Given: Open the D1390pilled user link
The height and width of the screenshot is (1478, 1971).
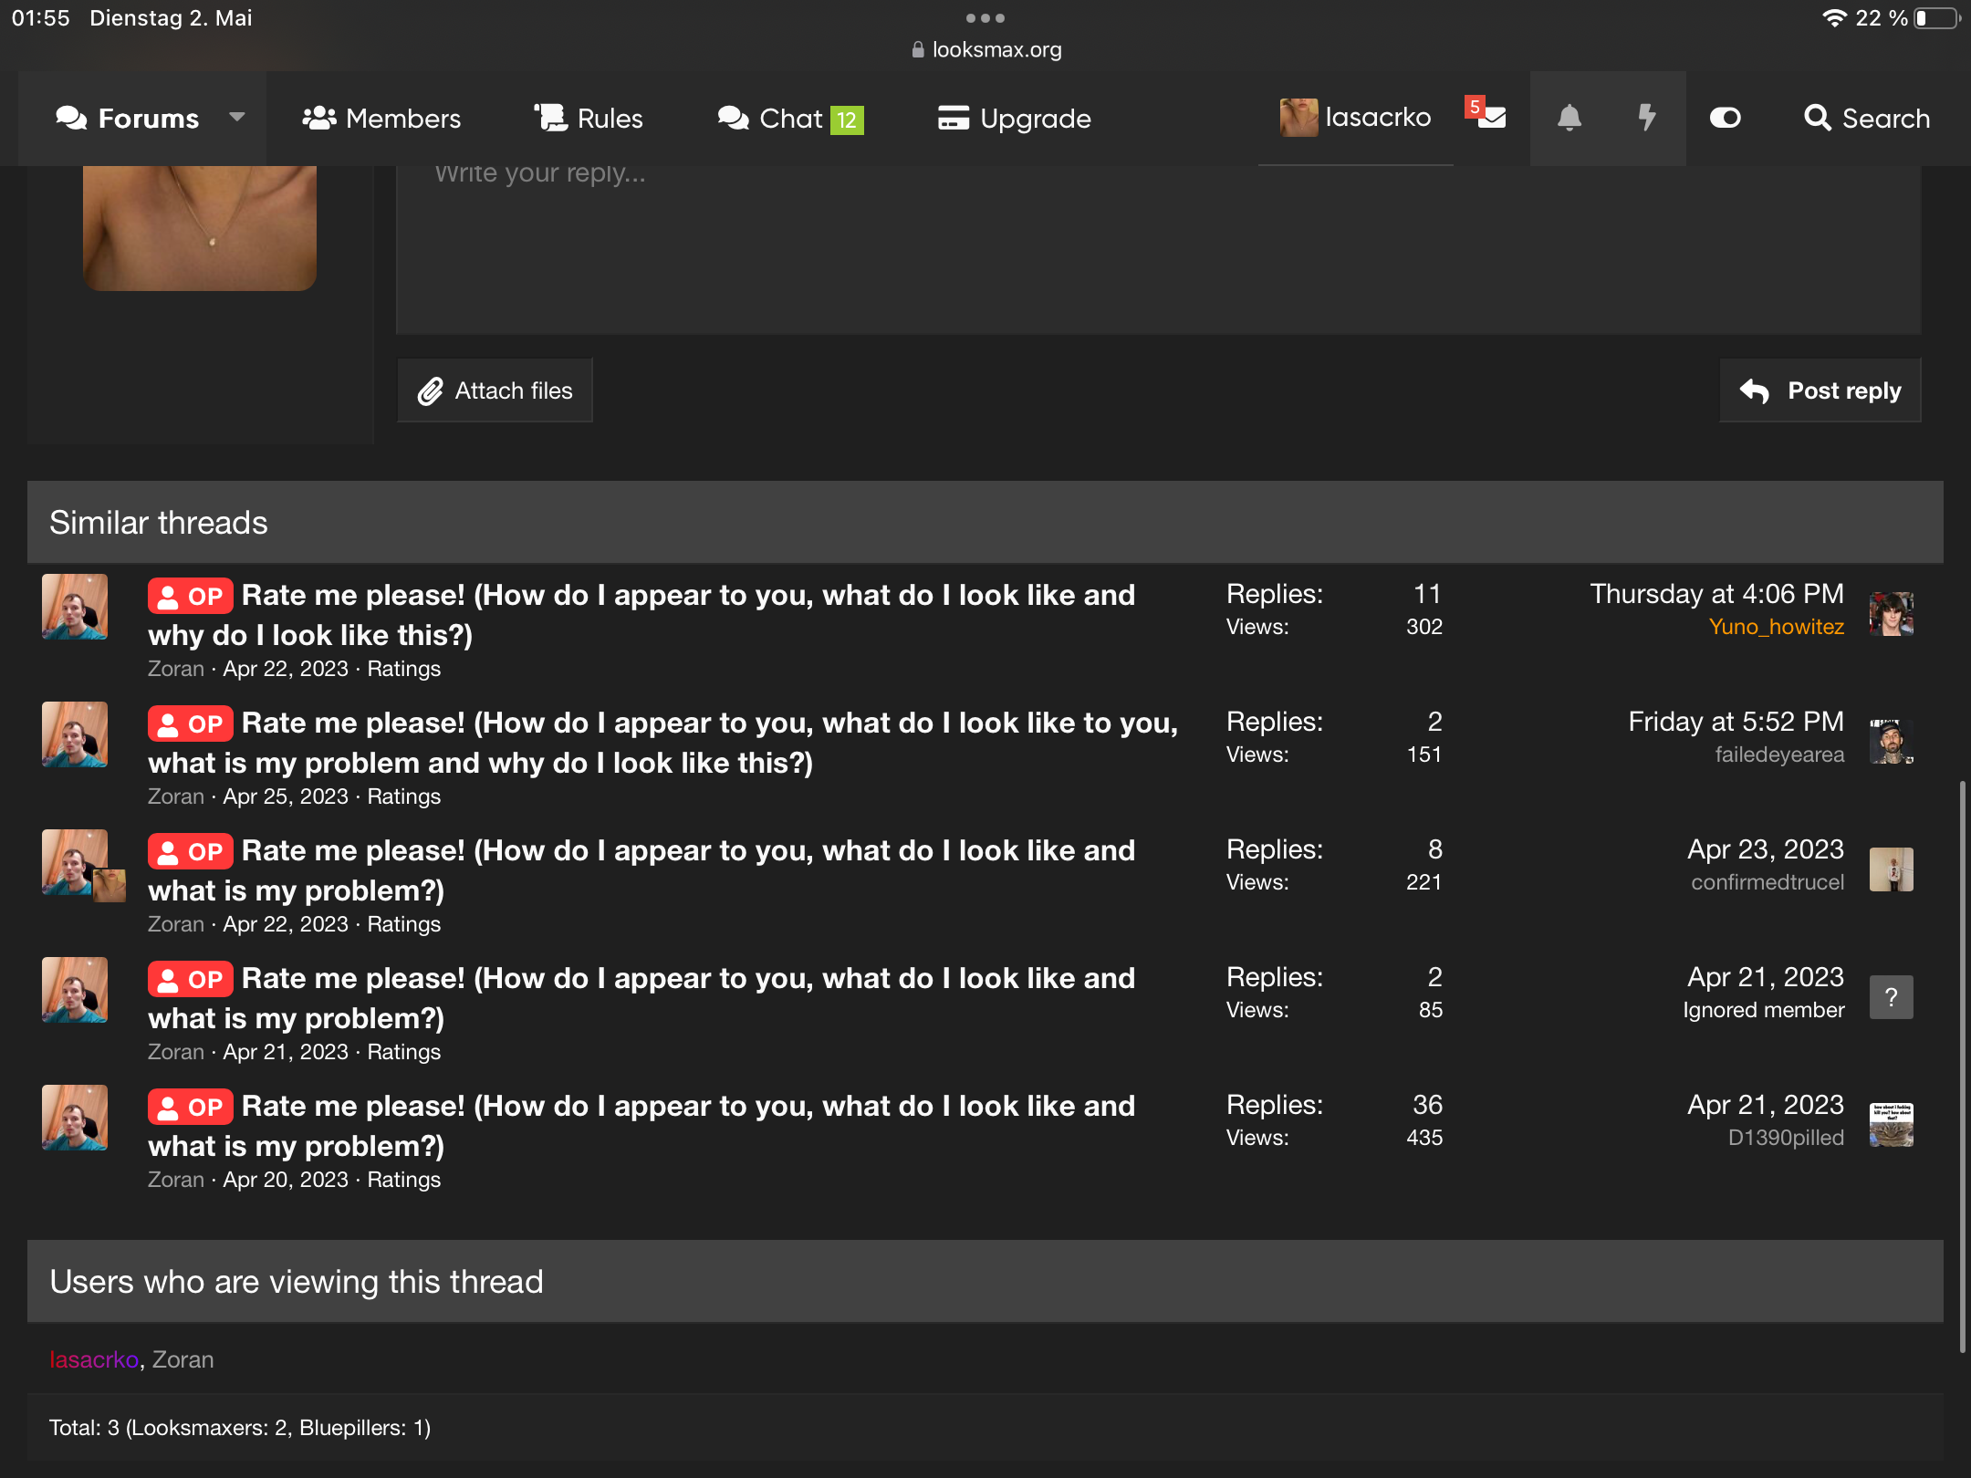Looking at the screenshot, I should click(x=1786, y=1138).
